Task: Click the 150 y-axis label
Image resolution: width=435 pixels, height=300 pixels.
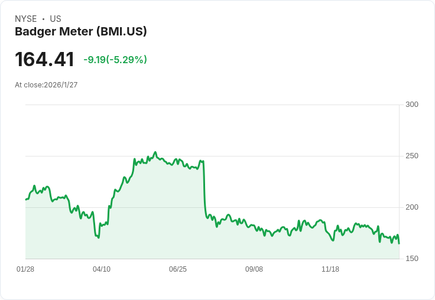Action: click(x=412, y=259)
